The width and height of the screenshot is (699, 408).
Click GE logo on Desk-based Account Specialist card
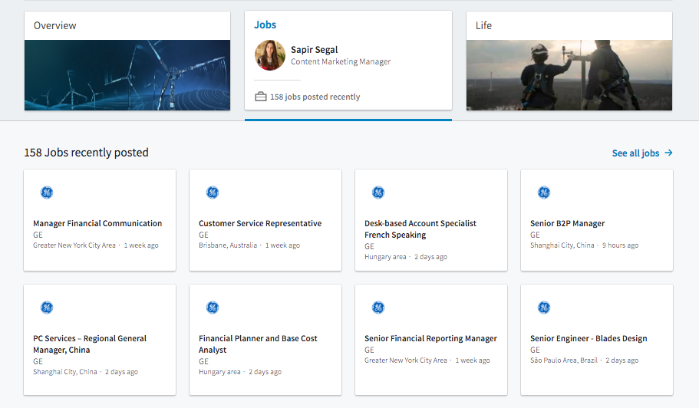tap(378, 192)
